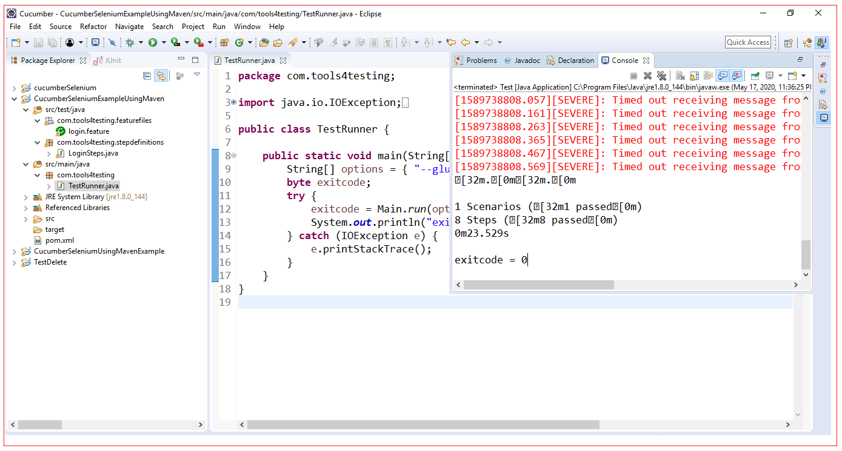Minimize the Package Explorer view
Image resolution: width=842 pixels, height=451 pixels.
(x=181, y=59)
